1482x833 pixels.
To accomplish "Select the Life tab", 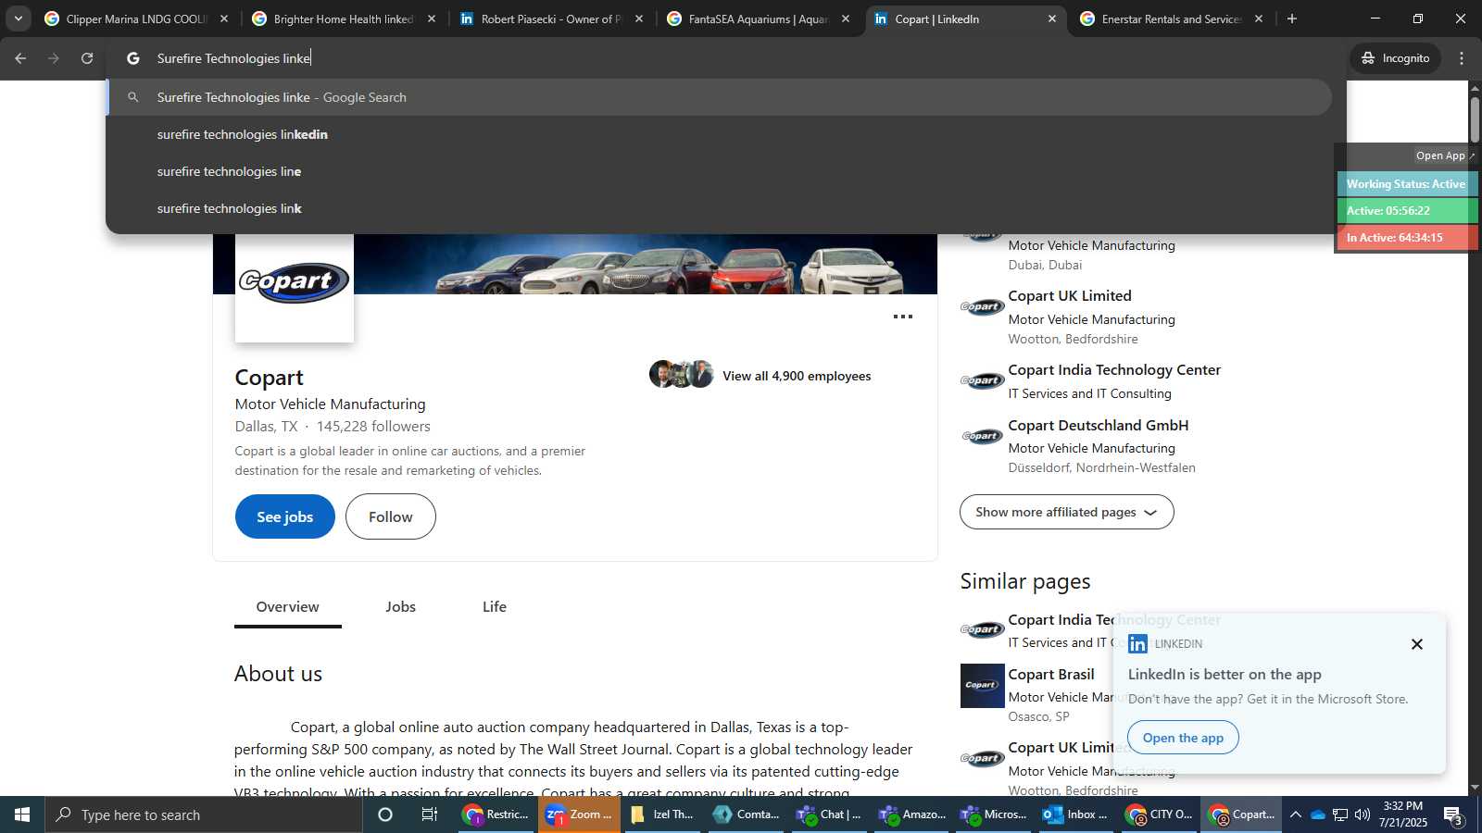I will (x=495, y=607).
